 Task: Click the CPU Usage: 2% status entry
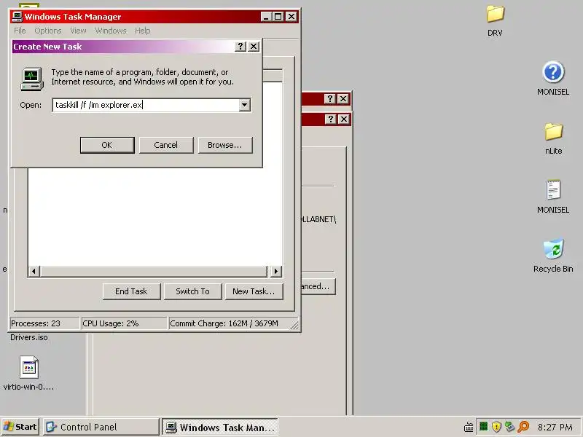(x=124, y=323)
